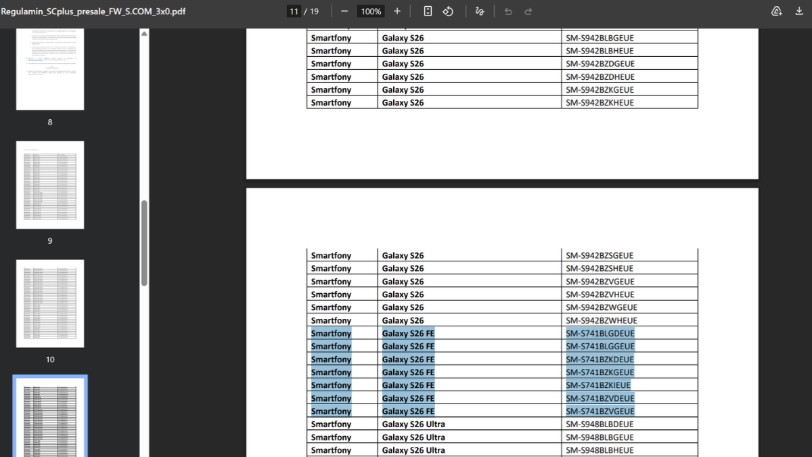Click the sidebar scroll up arrow

click(144, 34)
